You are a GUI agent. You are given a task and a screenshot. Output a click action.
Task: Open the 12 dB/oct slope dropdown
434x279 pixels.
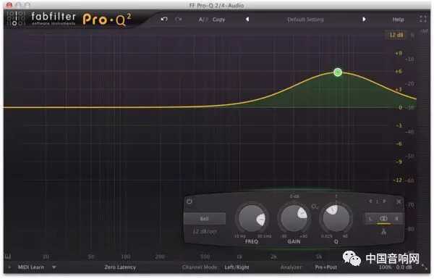(205, 231)
